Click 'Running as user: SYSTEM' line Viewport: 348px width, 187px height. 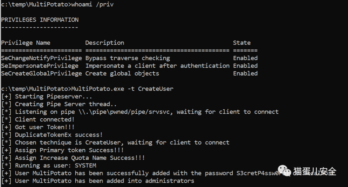(x=49, y=165)
